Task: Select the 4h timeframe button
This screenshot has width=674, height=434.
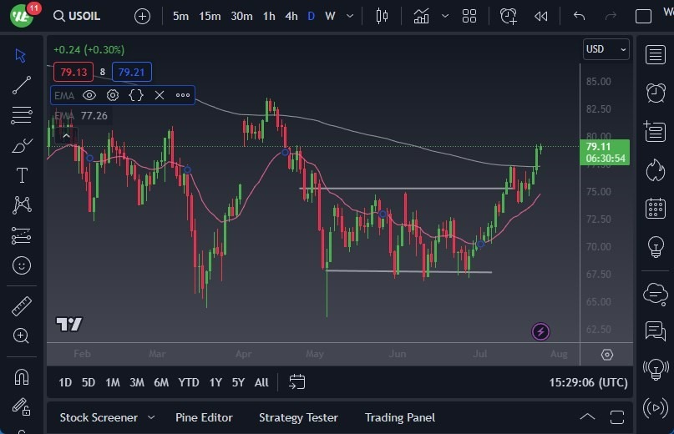Action: (291, 16)
